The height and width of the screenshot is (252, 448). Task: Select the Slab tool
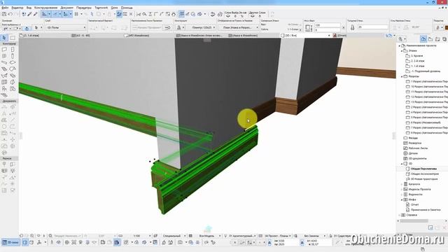pos(13,62)
